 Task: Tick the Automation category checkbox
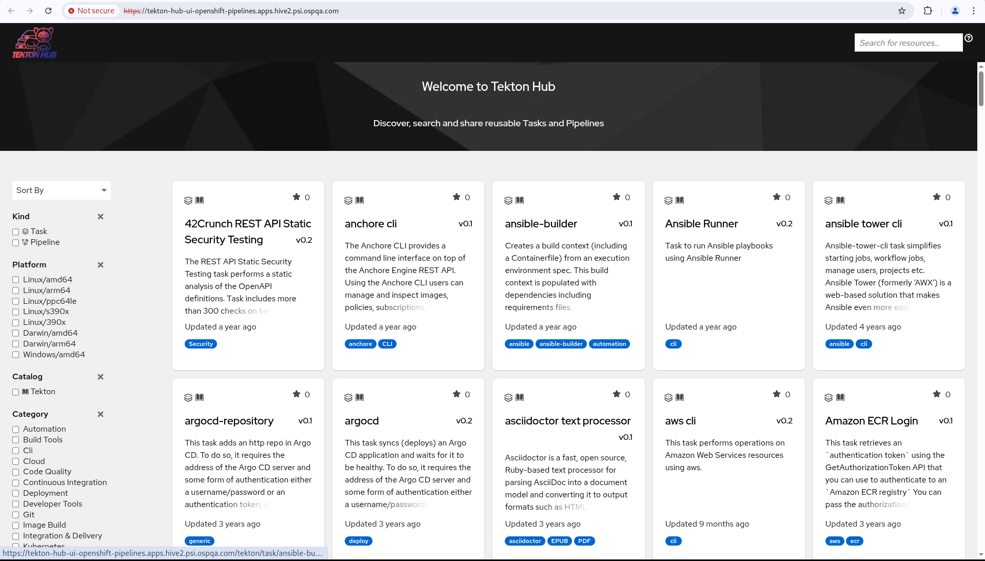click(x=16, y=430)
